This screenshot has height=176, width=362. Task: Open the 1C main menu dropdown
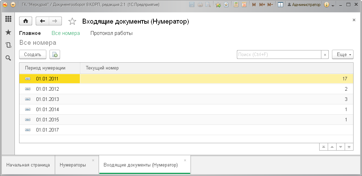(x=13, y=5)
